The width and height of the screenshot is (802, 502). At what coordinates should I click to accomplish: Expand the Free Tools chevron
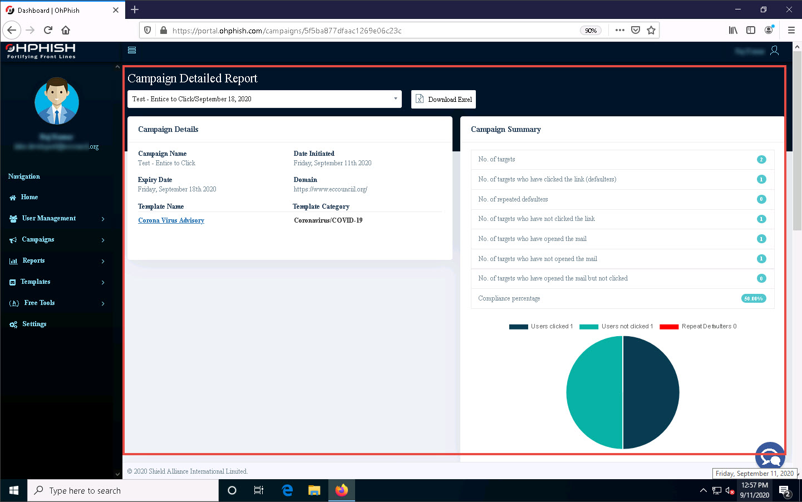point(103,303)
